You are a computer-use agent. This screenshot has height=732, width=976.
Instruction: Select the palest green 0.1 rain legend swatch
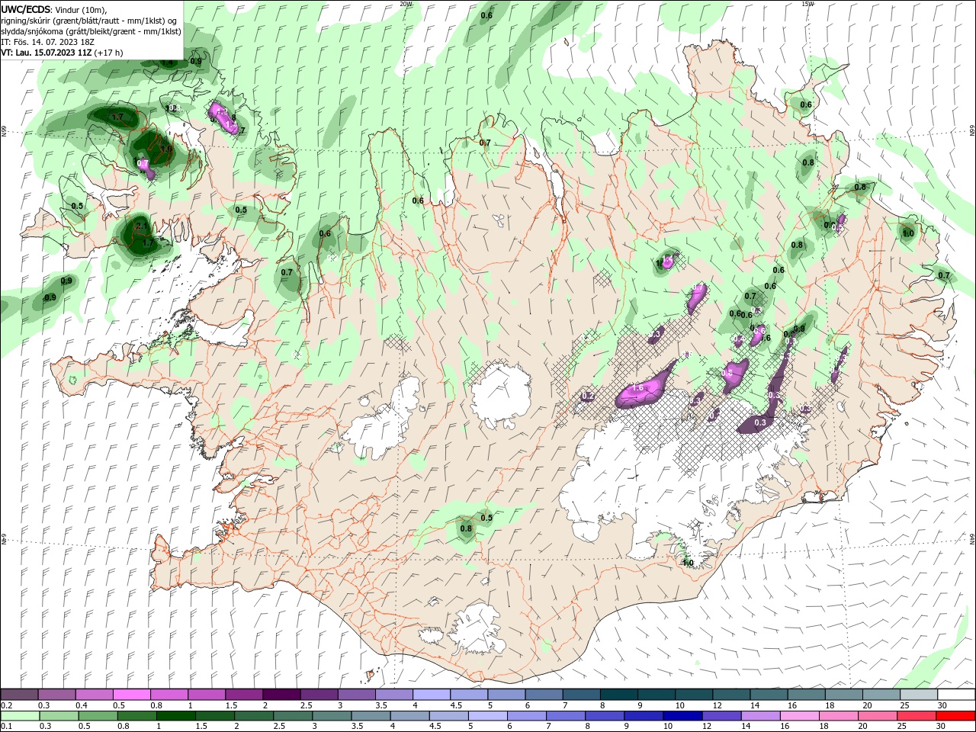tap(19, 716)
